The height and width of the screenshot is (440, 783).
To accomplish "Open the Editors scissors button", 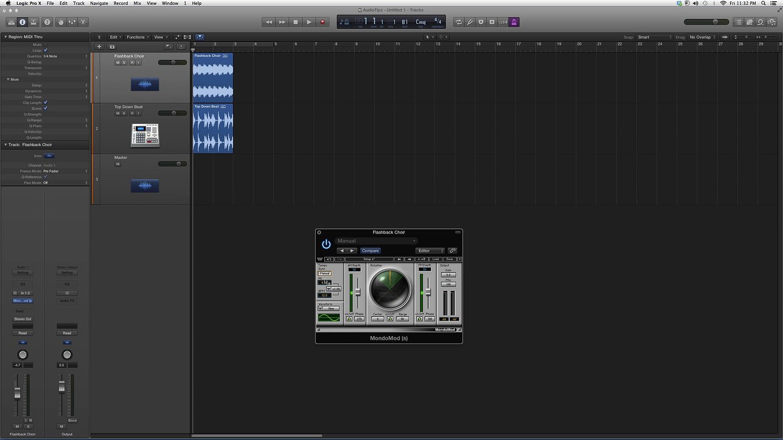I will (x=83, y=22).
